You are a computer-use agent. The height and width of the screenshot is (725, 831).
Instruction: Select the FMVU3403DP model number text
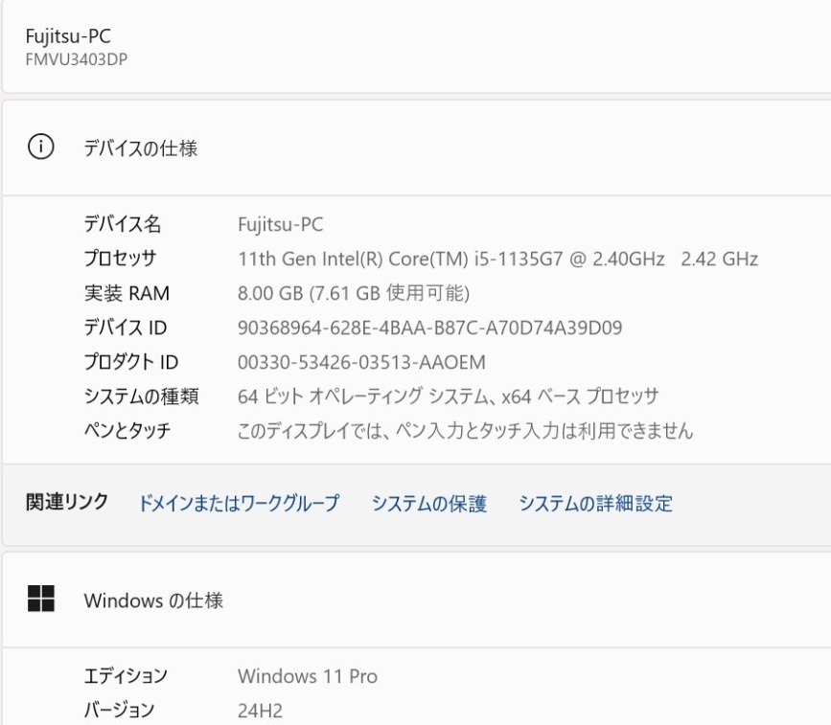coord(77,59)
